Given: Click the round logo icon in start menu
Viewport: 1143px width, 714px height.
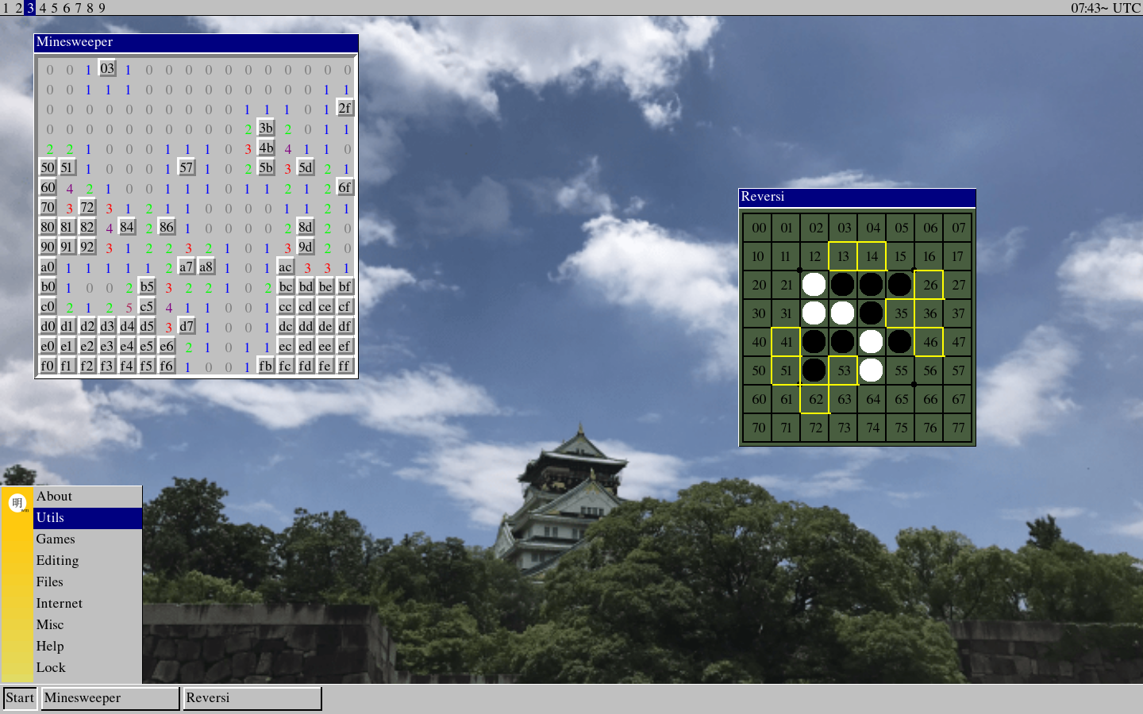Looking at the screenshot, I should (x=17, y=503).
